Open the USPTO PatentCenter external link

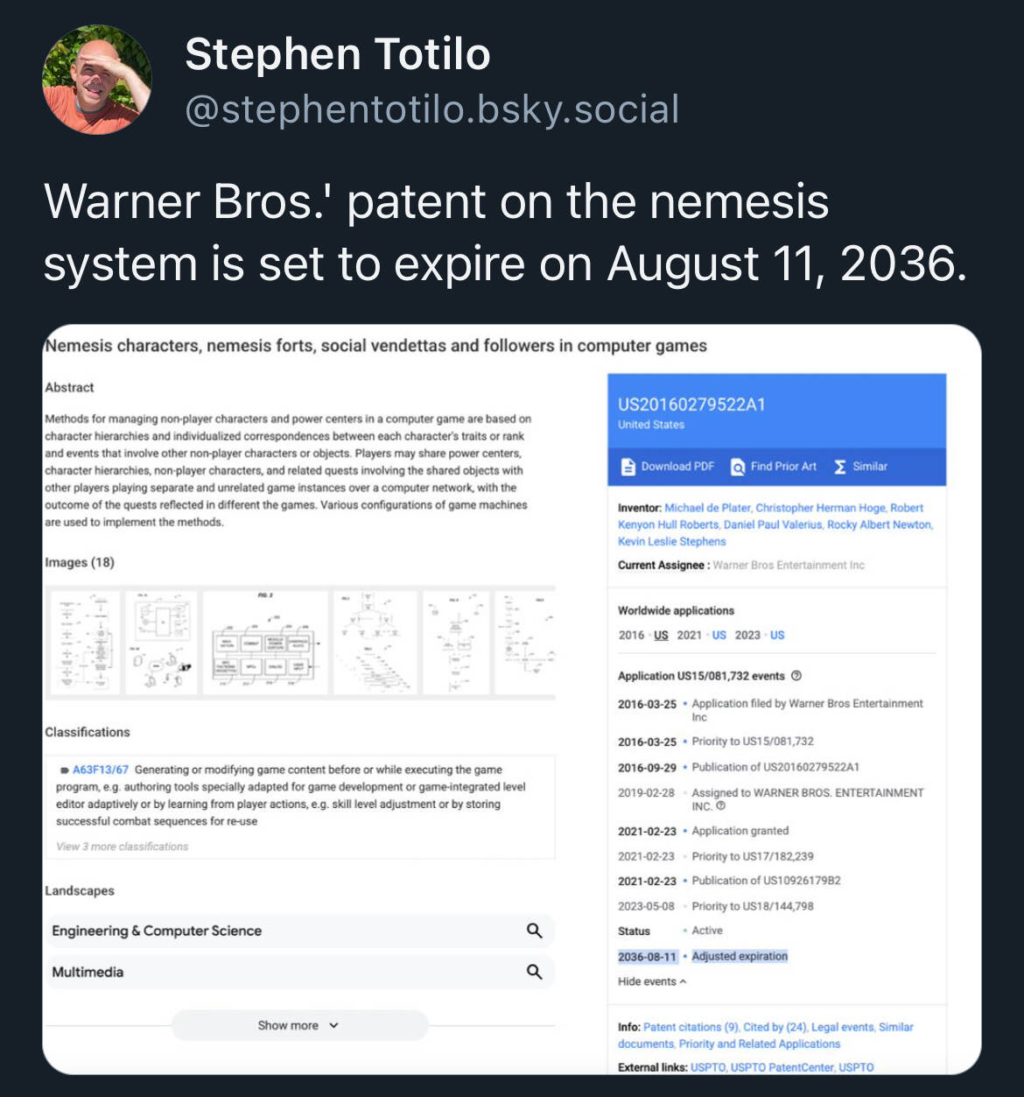click(x=782, y=1067)
